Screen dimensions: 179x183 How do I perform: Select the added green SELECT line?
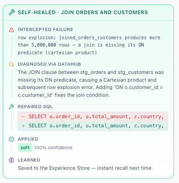(x=93, y=126)
